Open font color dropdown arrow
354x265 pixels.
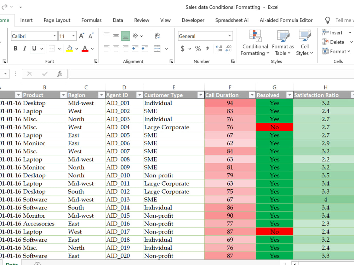click(x=92, y=49)
